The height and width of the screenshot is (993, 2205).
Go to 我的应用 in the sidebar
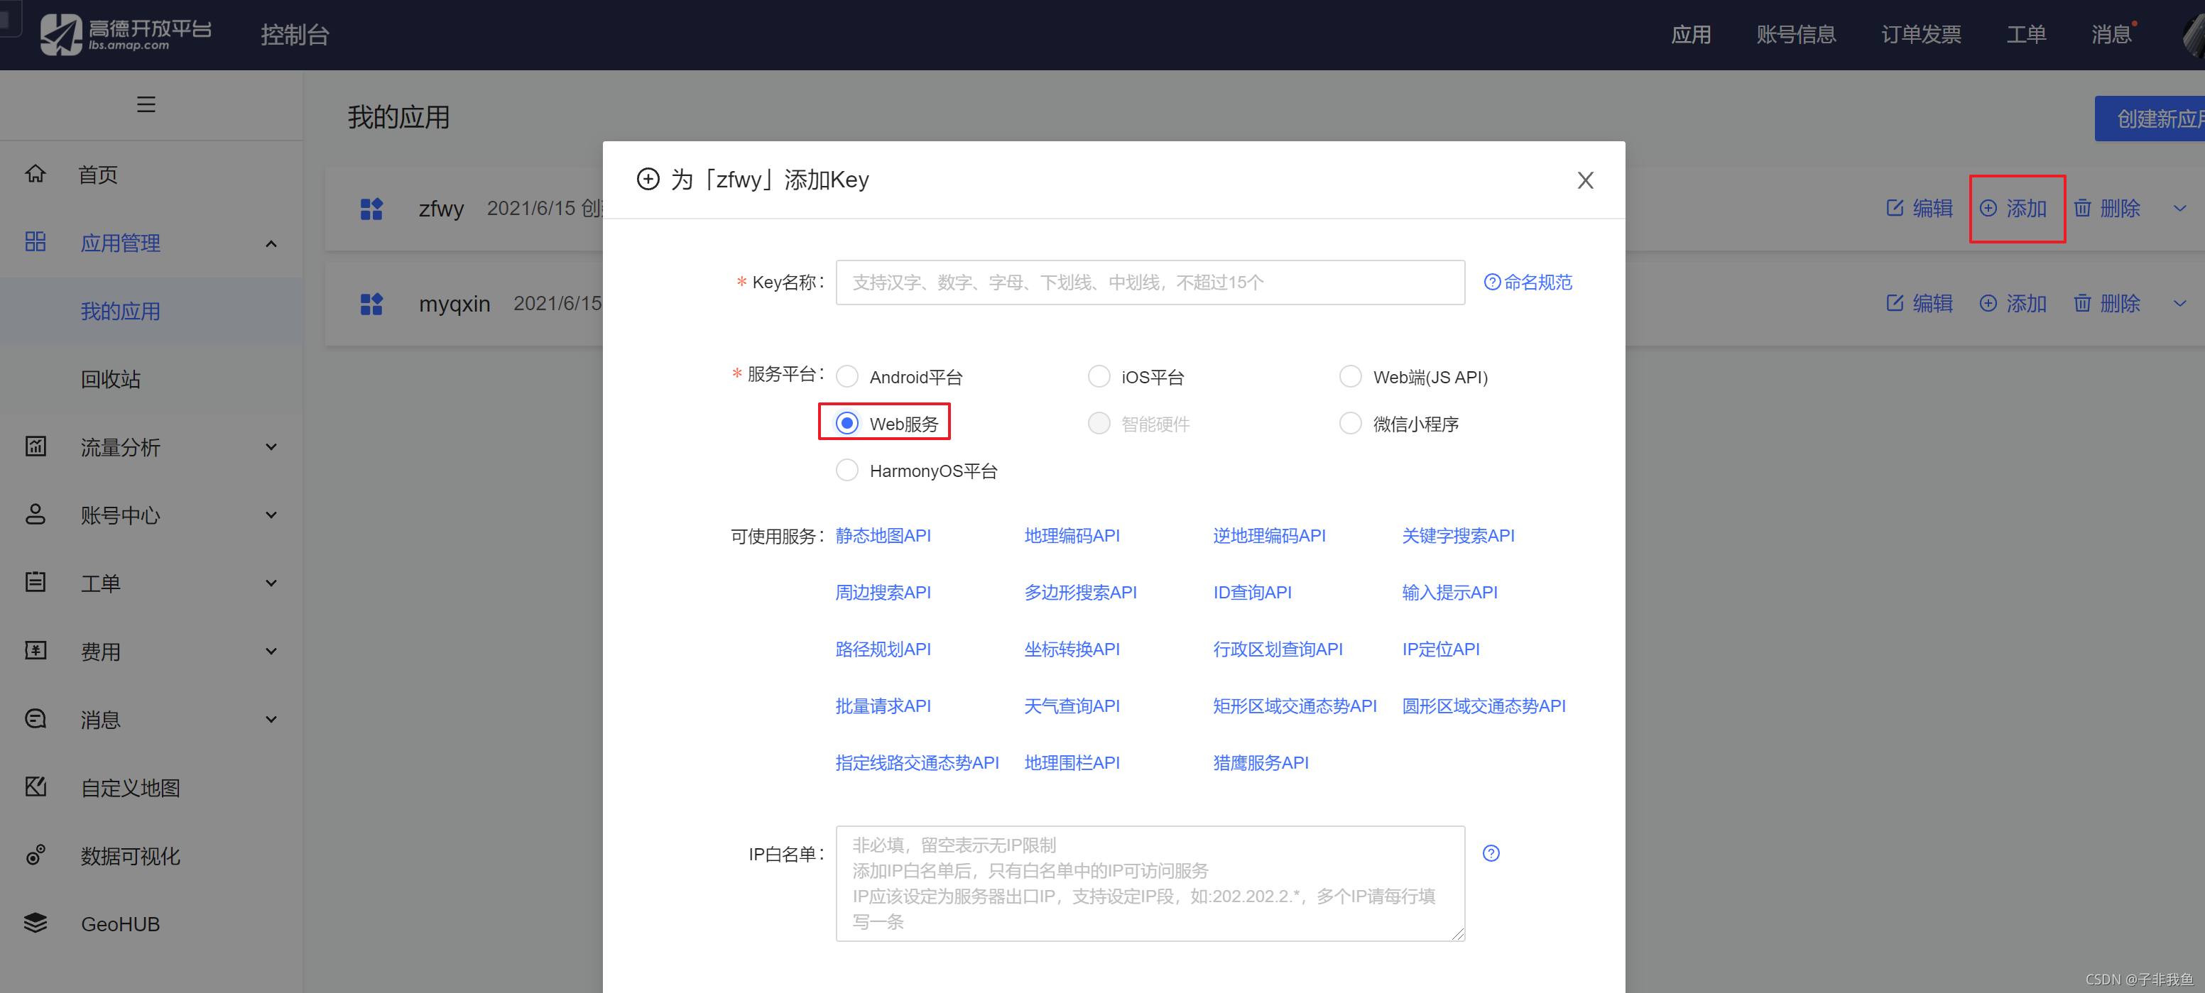pos(121,312)
